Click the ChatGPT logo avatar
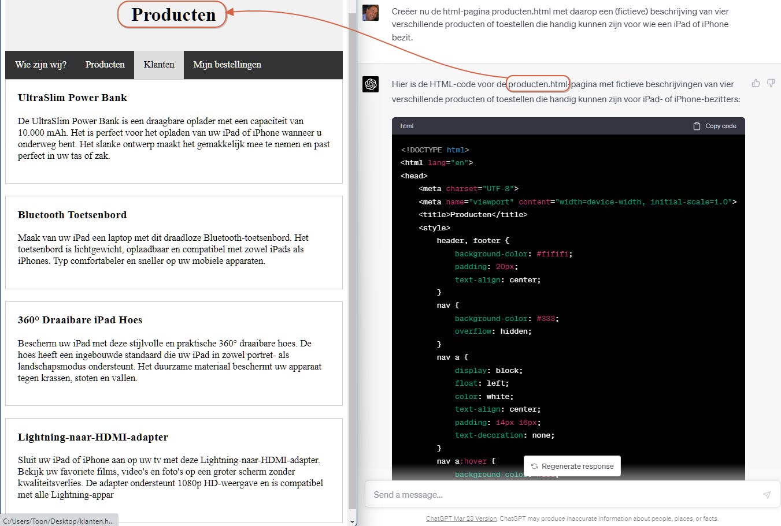The image size is (781, 526). 371,84
